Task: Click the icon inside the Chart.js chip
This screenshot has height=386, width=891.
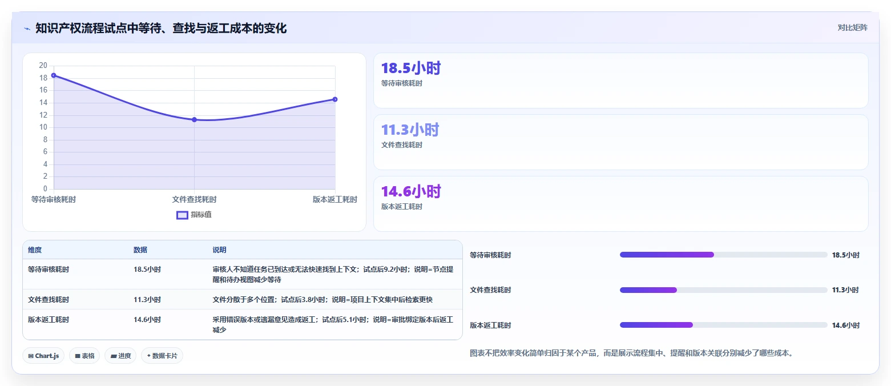Action: click(31, 356)
